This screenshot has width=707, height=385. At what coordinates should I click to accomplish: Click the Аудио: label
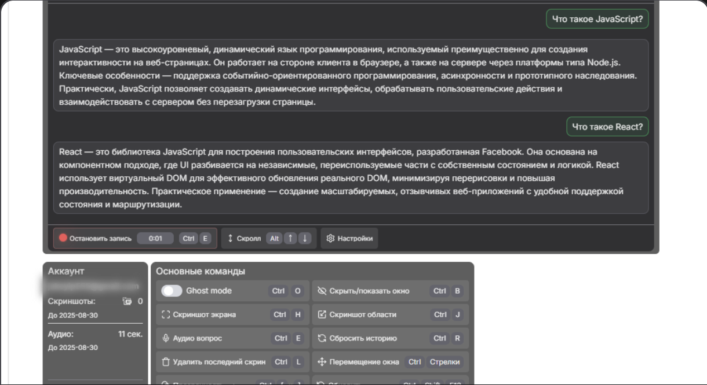click(x=61, y=334)
